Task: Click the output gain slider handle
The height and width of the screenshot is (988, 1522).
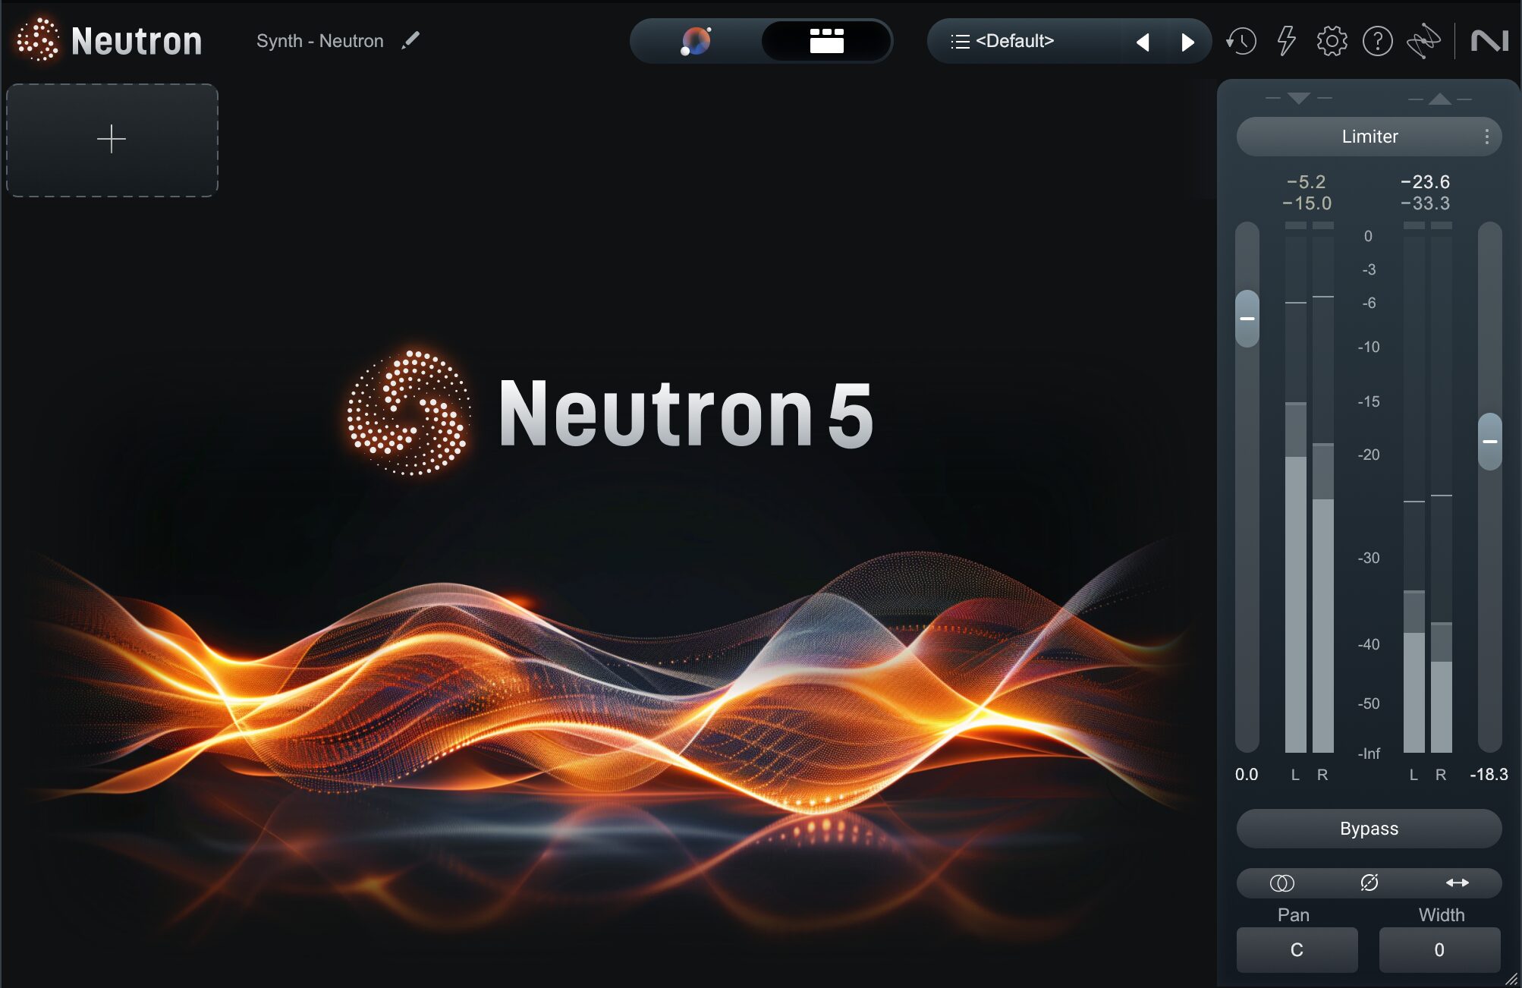Action: click(1489, 442)
